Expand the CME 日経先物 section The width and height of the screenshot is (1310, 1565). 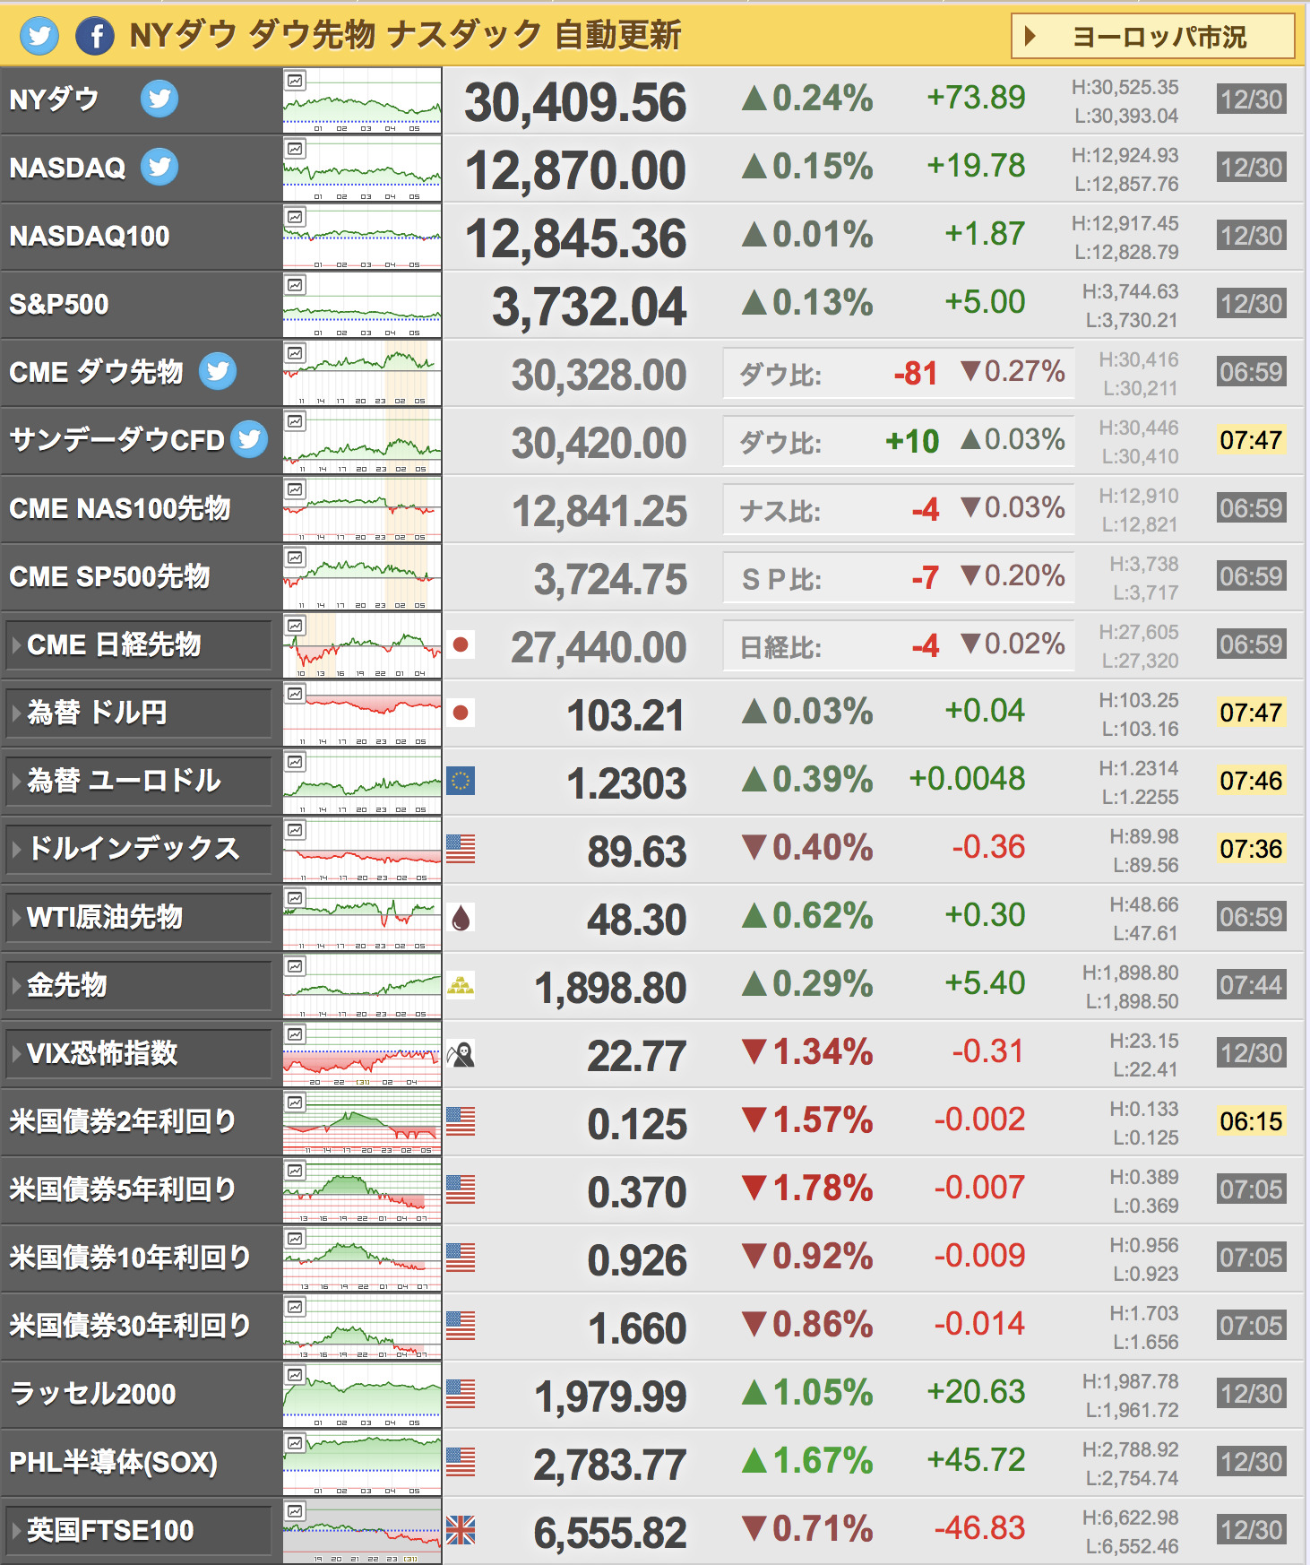coord(138,644)
